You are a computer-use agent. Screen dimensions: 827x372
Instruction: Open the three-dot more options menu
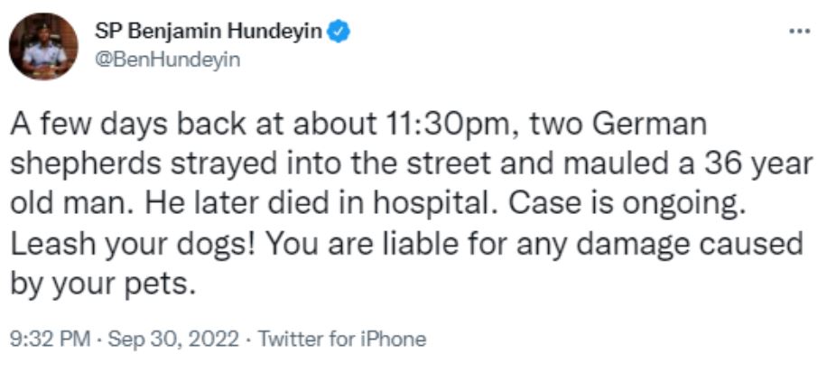click(x=799, y=29)
